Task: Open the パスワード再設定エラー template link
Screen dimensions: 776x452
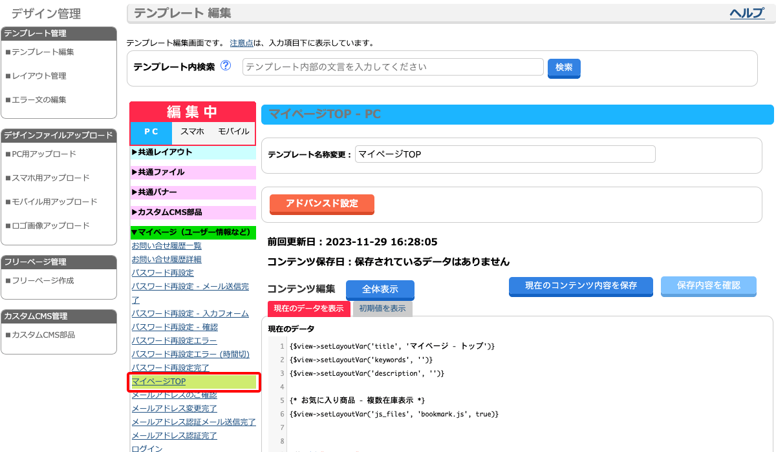Action: pyautogui.click(x=174, y=340)
